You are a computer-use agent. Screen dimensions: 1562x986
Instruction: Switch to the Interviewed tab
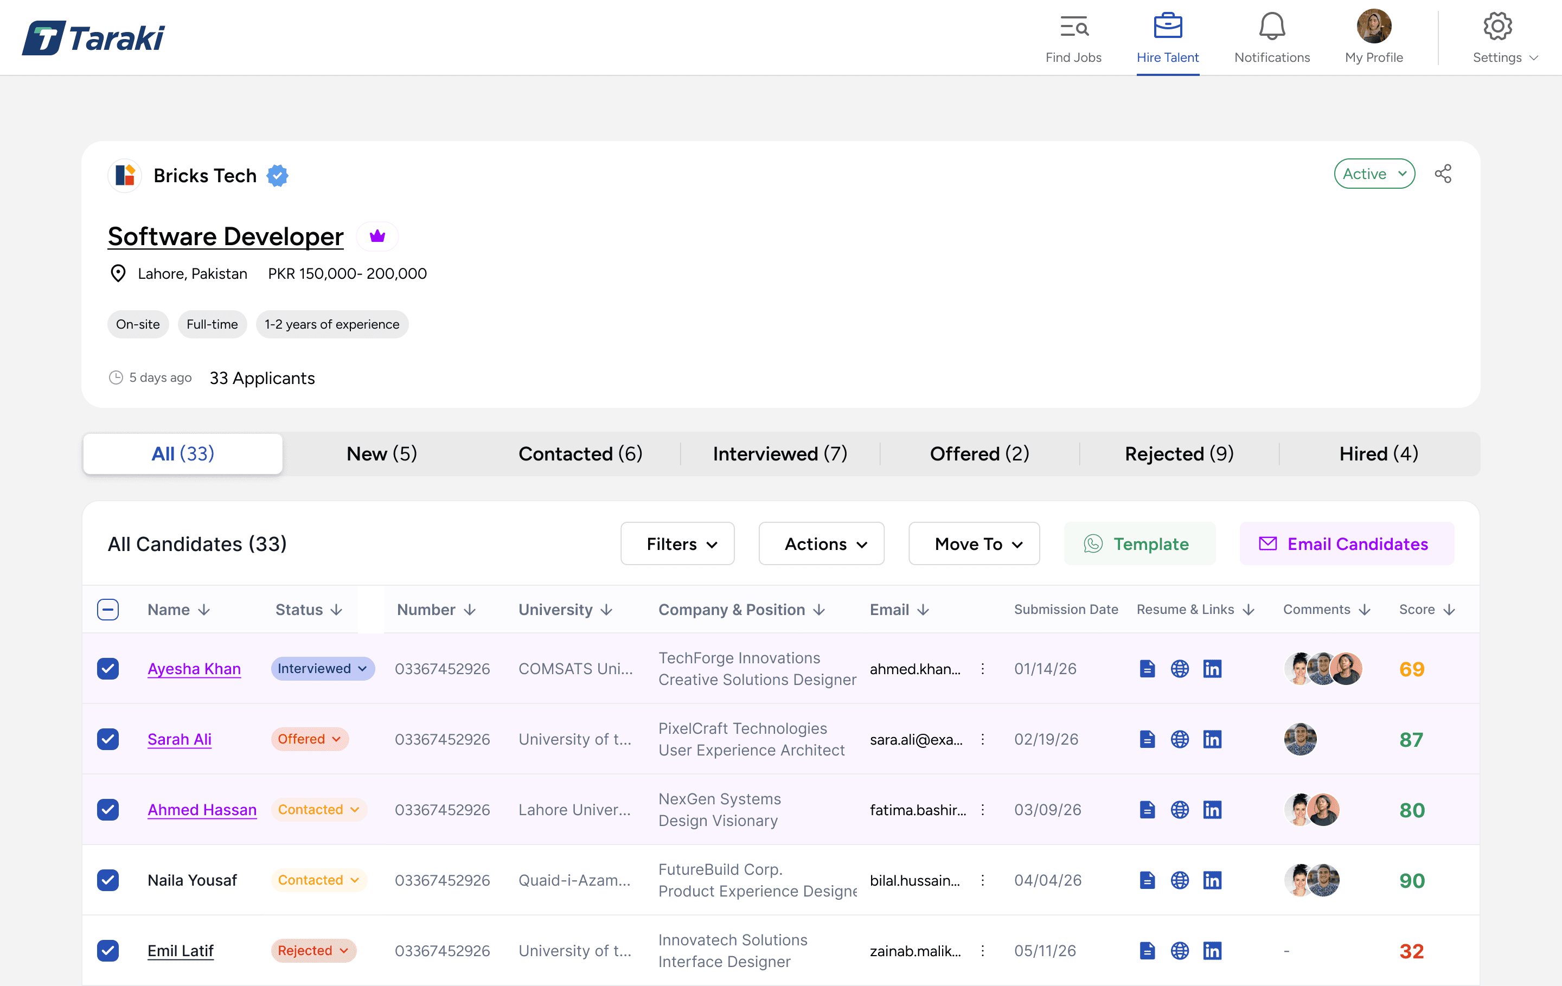click(779, 453)
